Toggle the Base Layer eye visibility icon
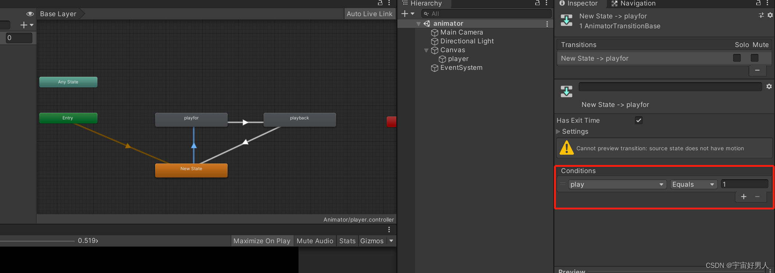The height and width of the screenshot is (273, 775). (30, 14)
